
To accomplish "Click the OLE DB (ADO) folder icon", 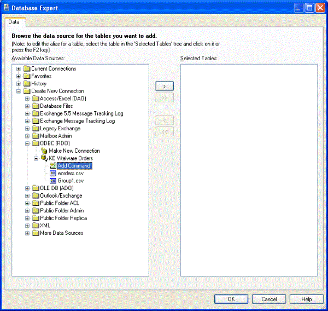I will click(x=36, y=188).
